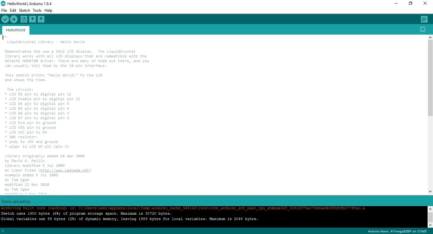The height and width of the screenshot is (234, 433).
Task: Click the 'LCD D5 pin to digital pin 4' line
Action: [37, 108]
